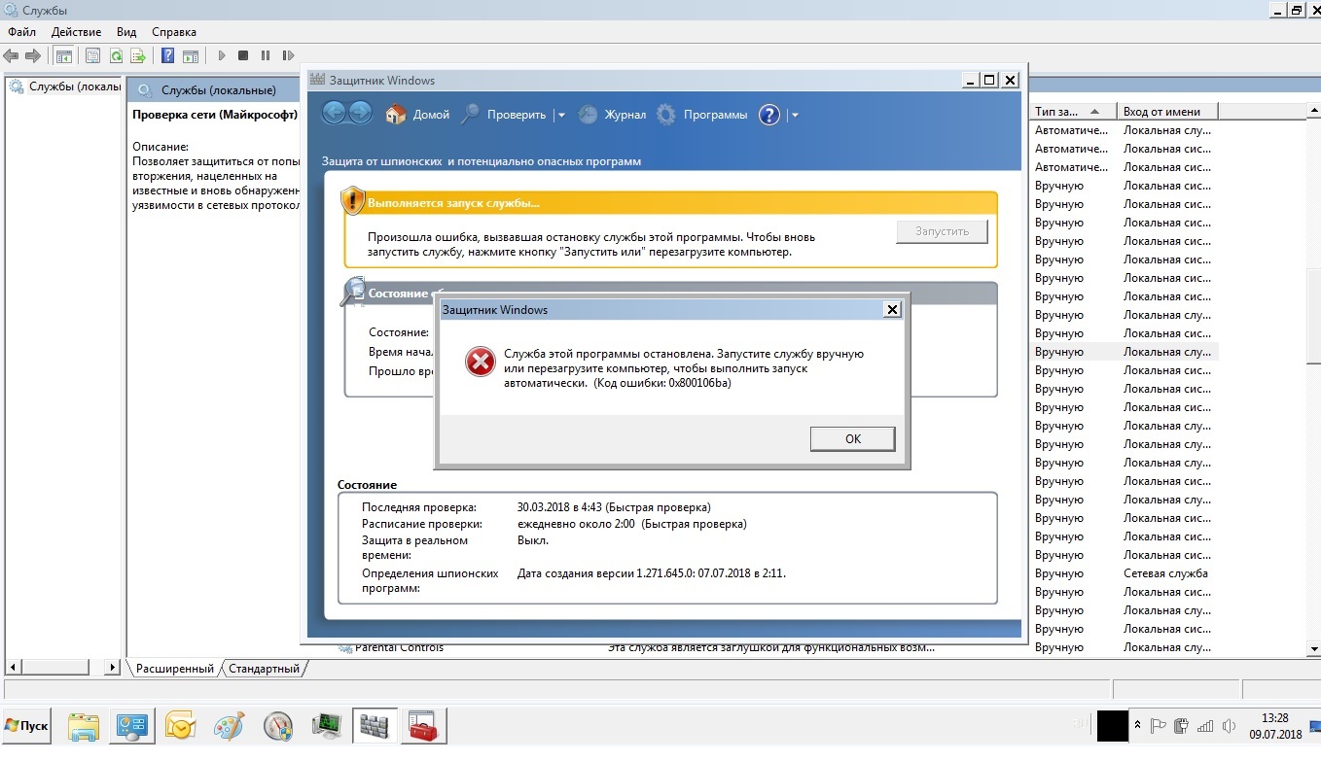The image size is (1321, 761).
Task: Open the resource monitor taskbar icon
Action: (x=326, y=726)
